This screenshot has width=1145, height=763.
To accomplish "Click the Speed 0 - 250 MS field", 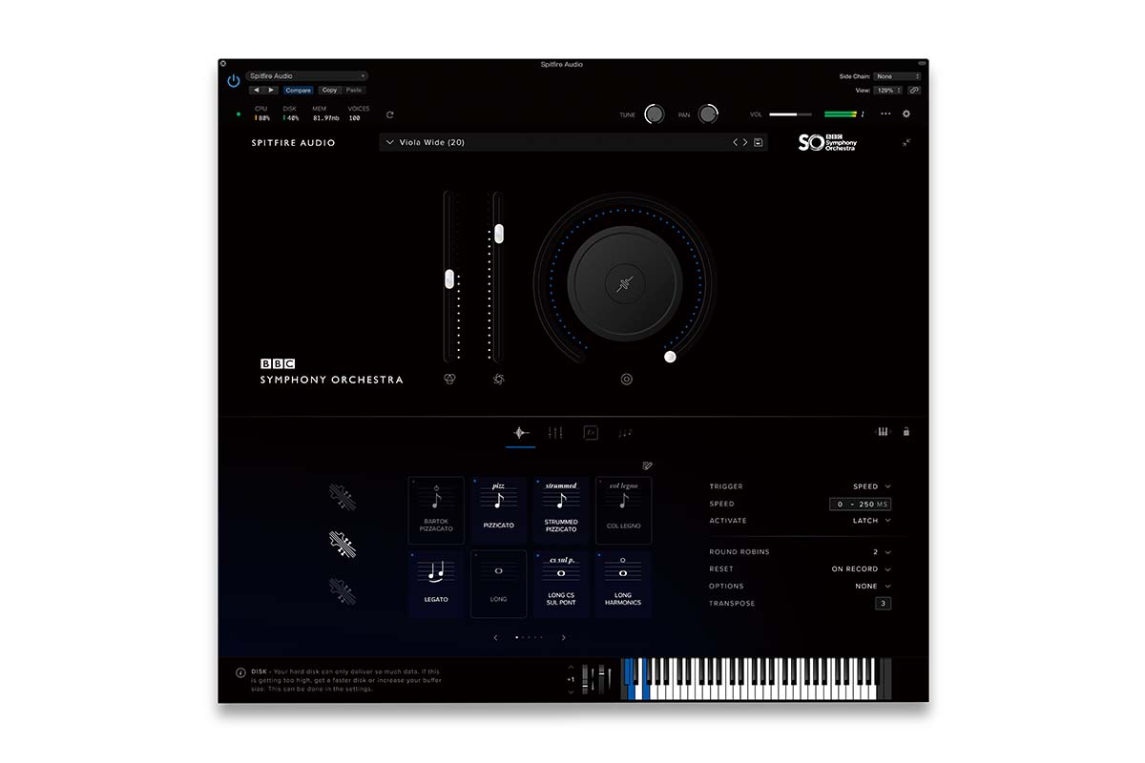I will pyautogui.click(x=860, y=504).
